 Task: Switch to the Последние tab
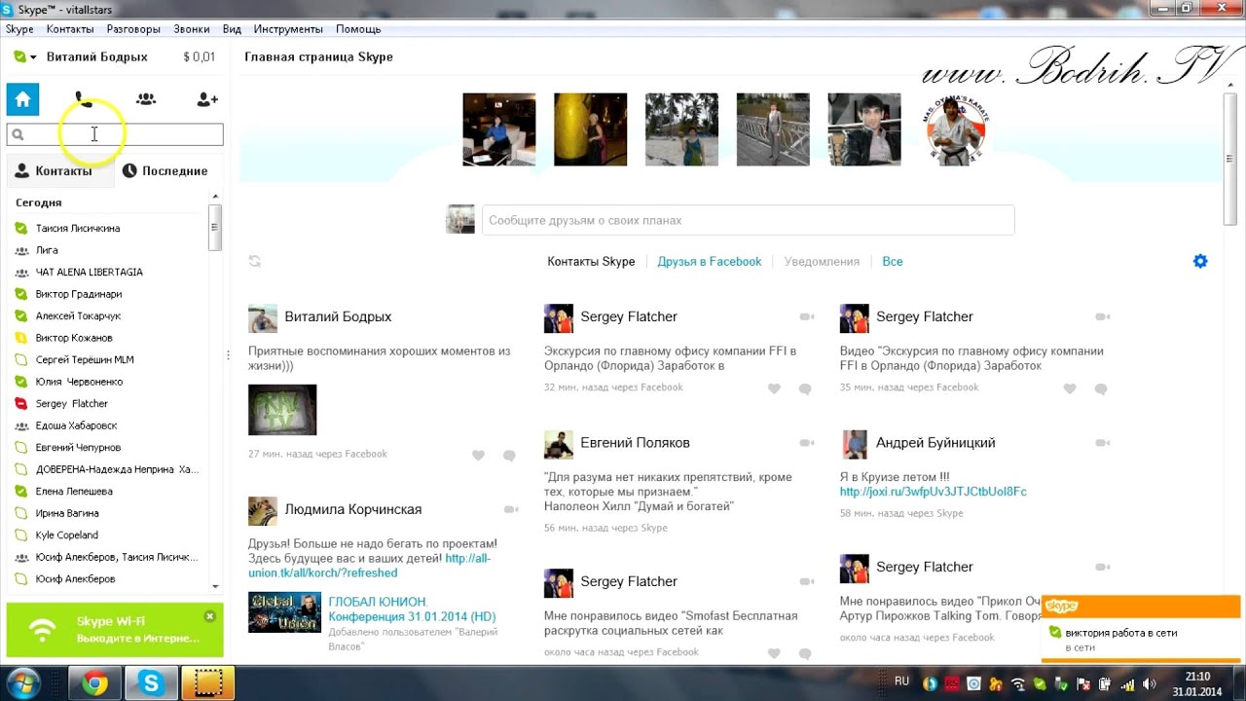(165, 170)
